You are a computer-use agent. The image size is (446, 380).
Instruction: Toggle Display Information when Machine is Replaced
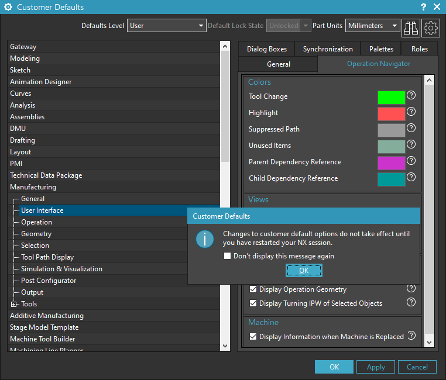(253, 337)
